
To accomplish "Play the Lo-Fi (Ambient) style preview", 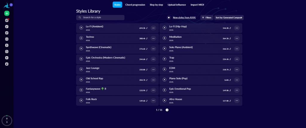I will click(x=81, y=28).
